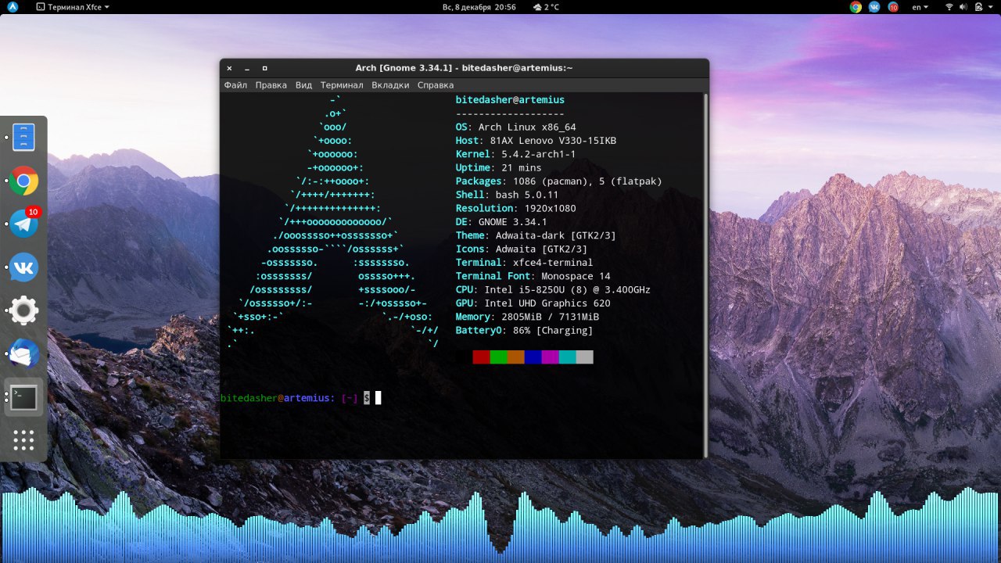Click the terminal prompt cursor
The image size is (1001, 563).
[x=379, y=398]
